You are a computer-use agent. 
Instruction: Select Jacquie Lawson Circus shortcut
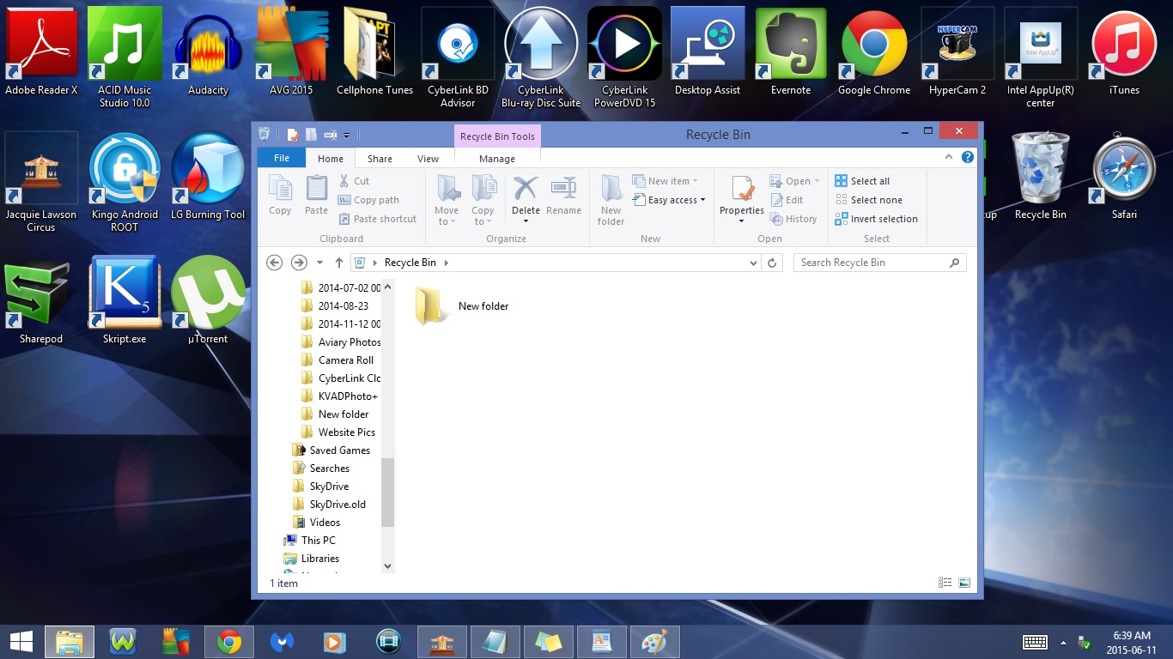41,182
